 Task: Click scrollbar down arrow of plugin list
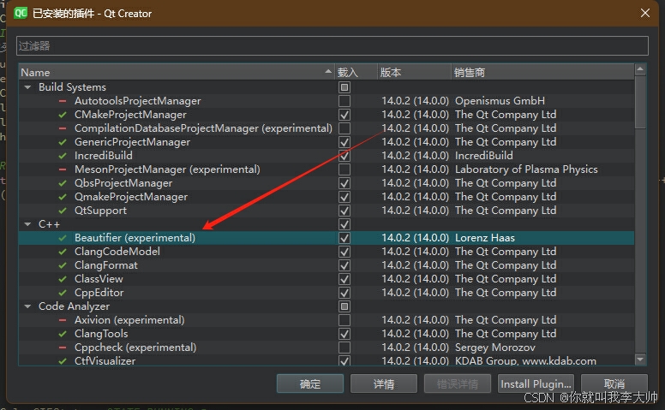point(640,359)
